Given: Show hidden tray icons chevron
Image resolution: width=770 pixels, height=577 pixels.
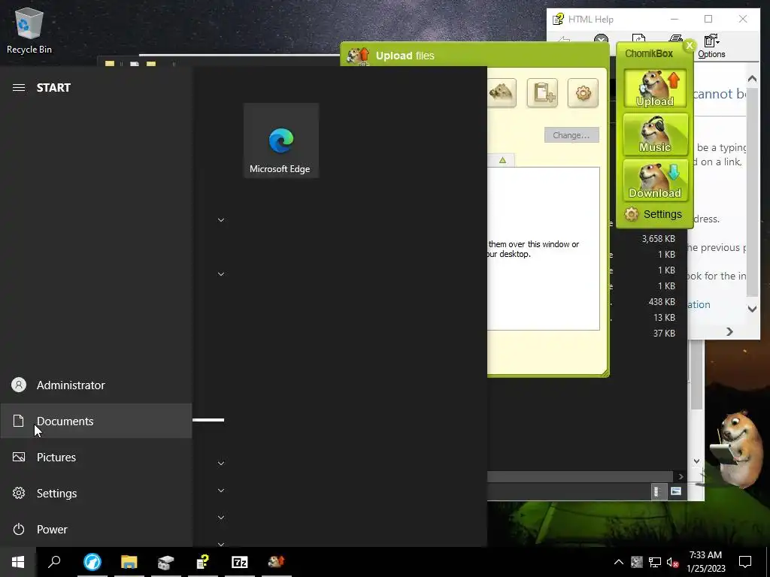Looking at the screenshot, I should pyautogui.click(x=619, y=562).
